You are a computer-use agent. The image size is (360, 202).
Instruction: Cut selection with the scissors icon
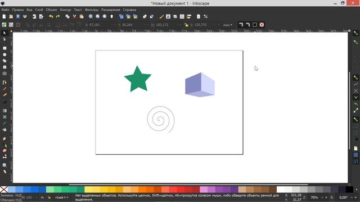pos(74,16)
